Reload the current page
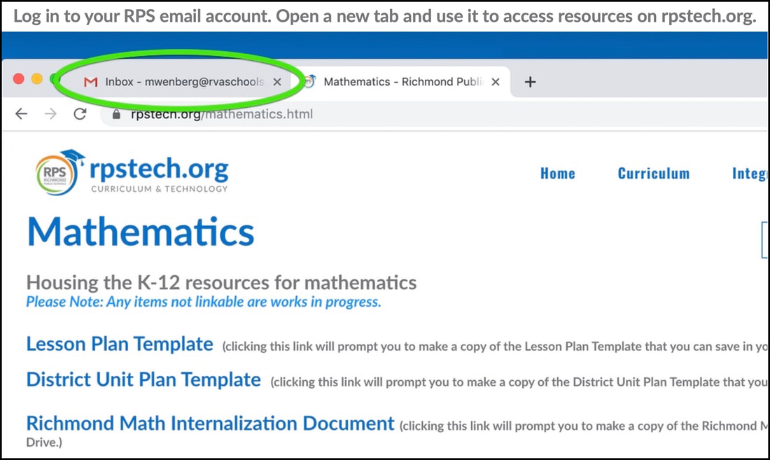The height and width of the screenshot is (460, 770). tap(80, 114)
